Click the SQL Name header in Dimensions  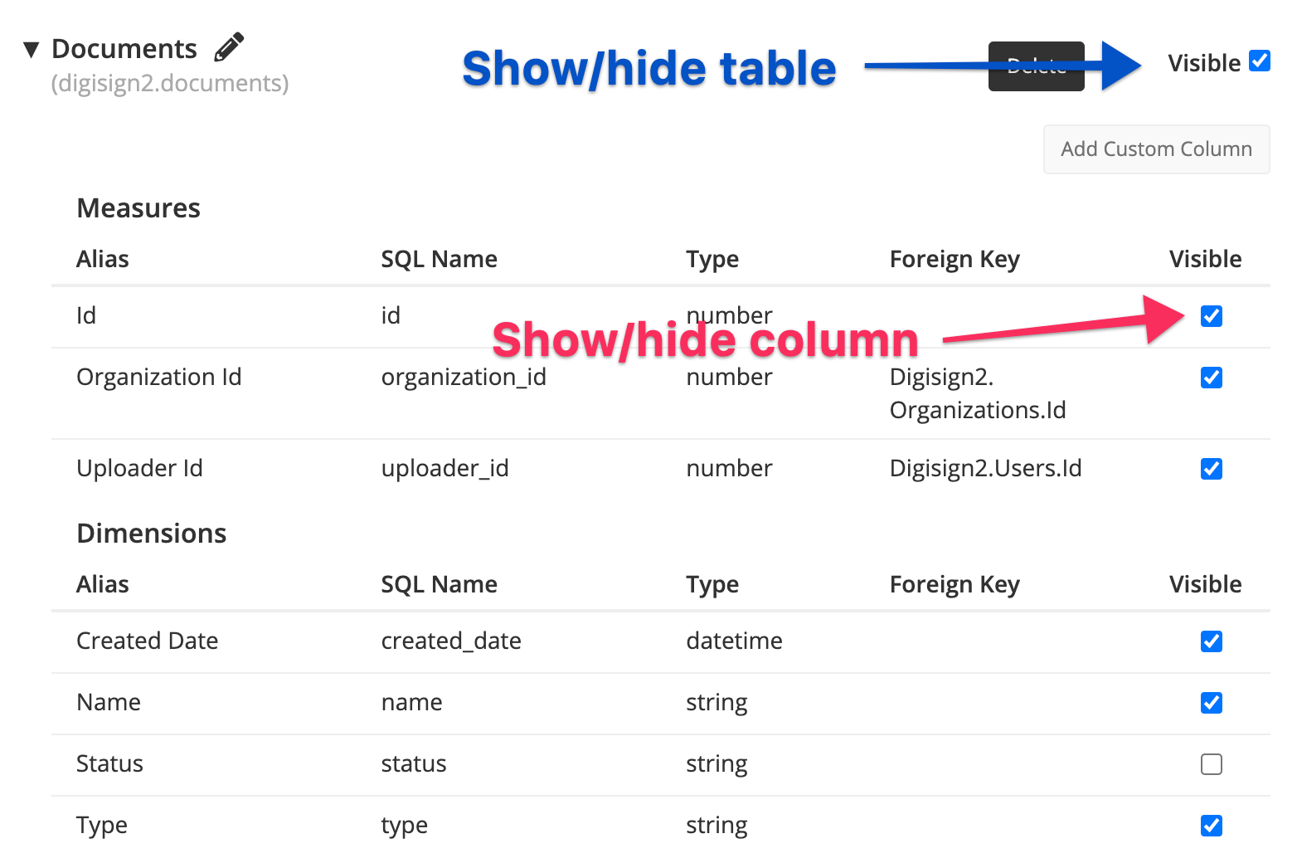pyautogui.click(x=440, y=585)
